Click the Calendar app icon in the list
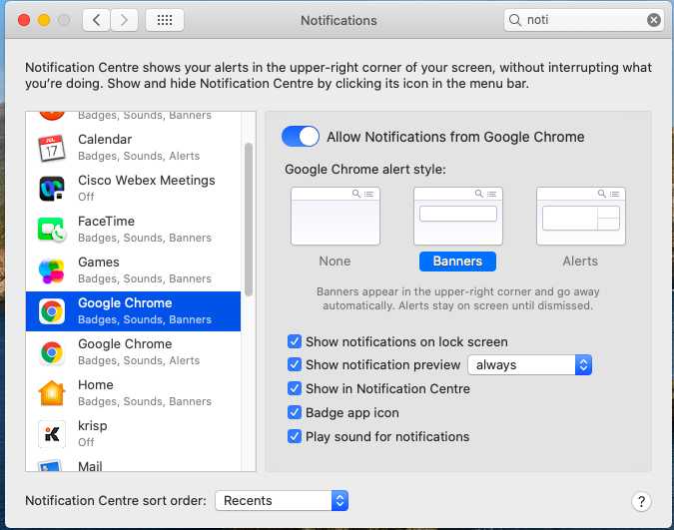The height and width of the screenshot is (530, 674). pyautogui.click(x=52, y=148)
